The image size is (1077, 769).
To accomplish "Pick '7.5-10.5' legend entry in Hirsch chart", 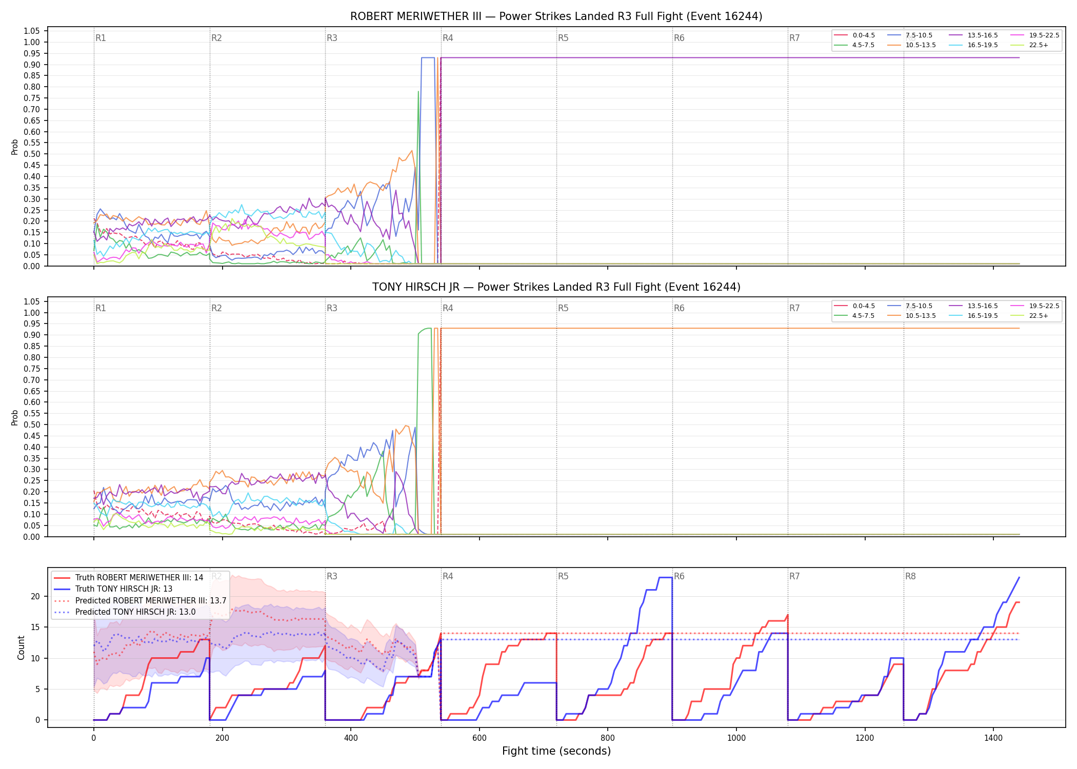I will [910, 306].
